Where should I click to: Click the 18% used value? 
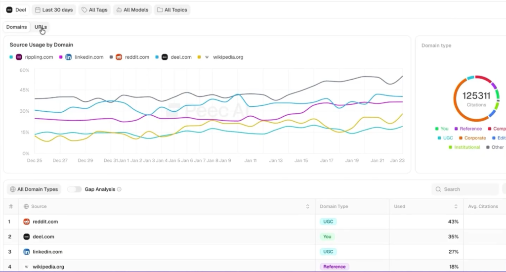click(454, 267)
